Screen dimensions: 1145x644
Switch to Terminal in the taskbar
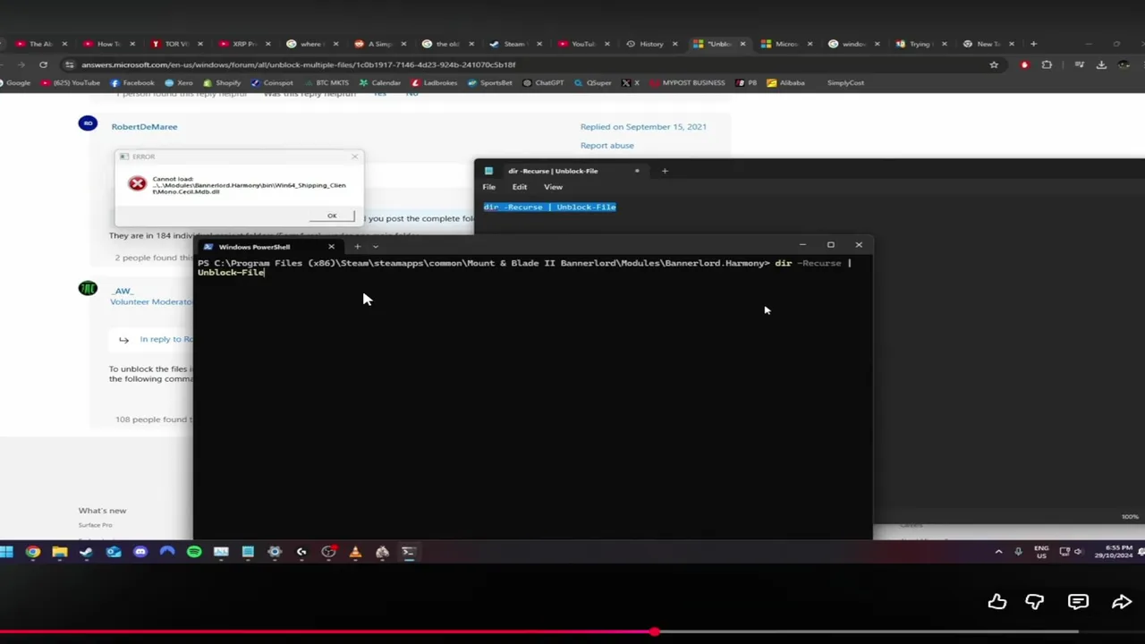409,552
